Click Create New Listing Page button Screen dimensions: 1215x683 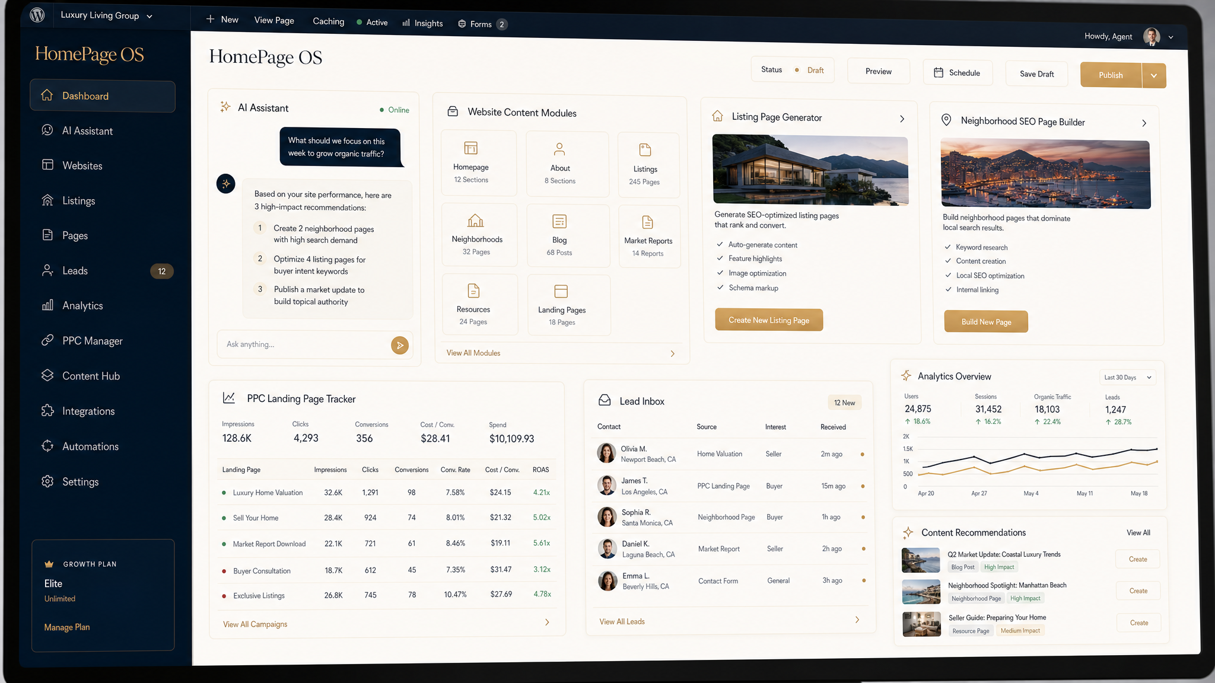pos(769,320)
